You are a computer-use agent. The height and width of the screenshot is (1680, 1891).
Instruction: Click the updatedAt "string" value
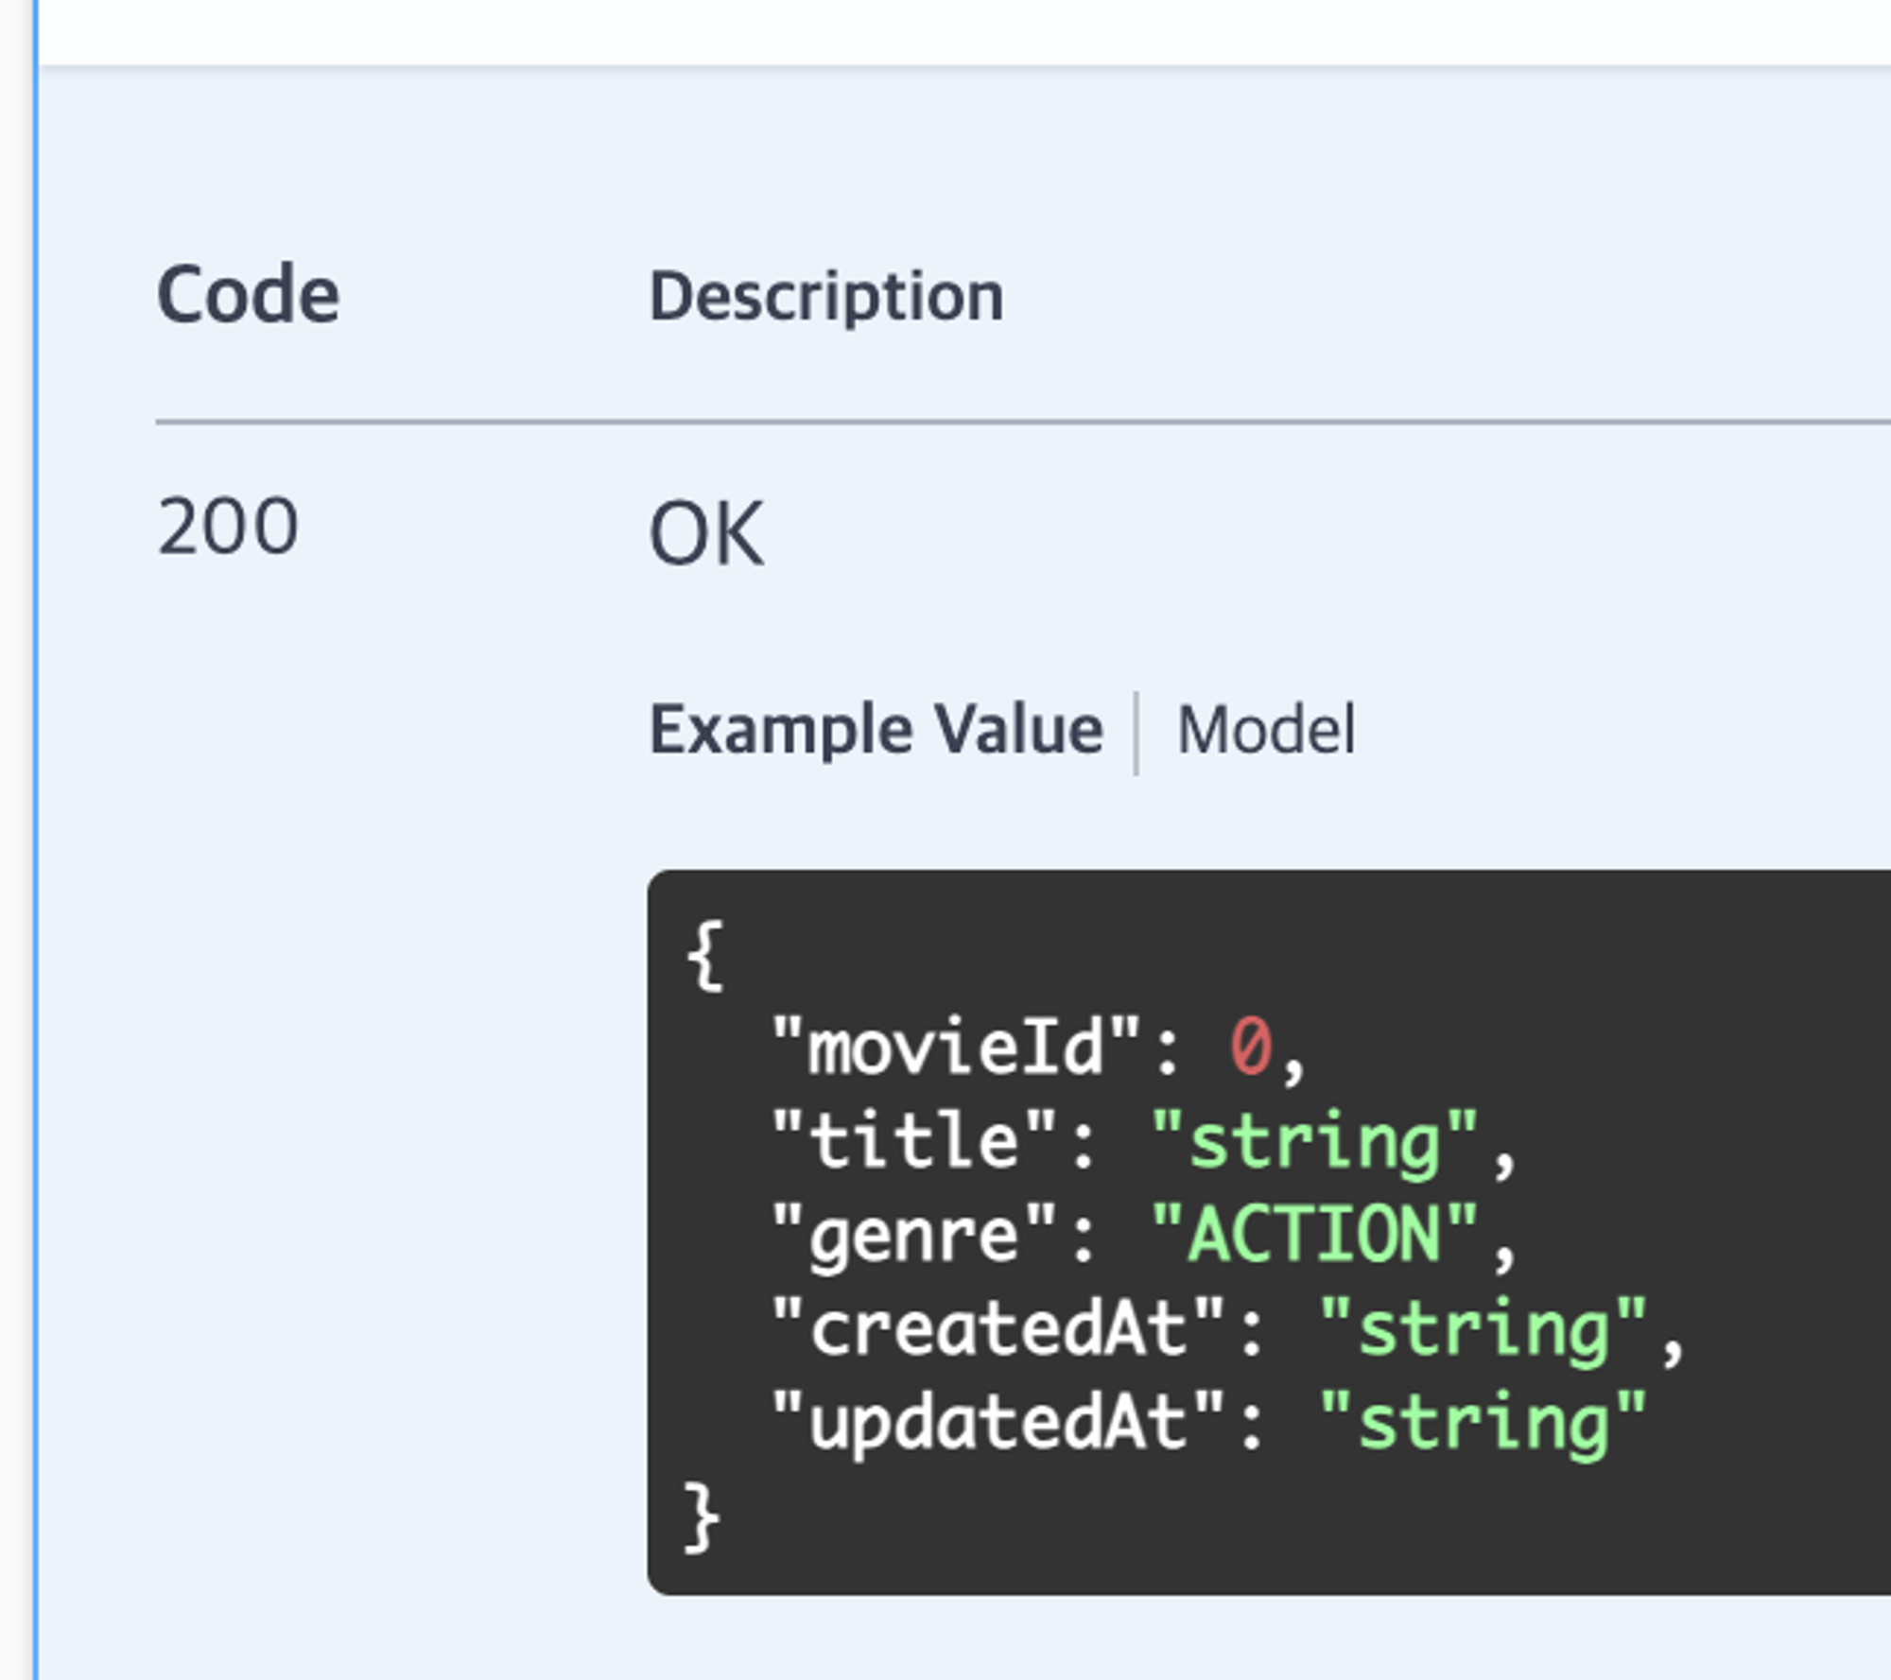point(1483,1423)
